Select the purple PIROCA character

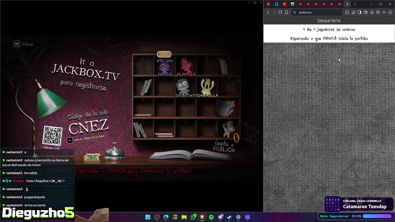165,67
